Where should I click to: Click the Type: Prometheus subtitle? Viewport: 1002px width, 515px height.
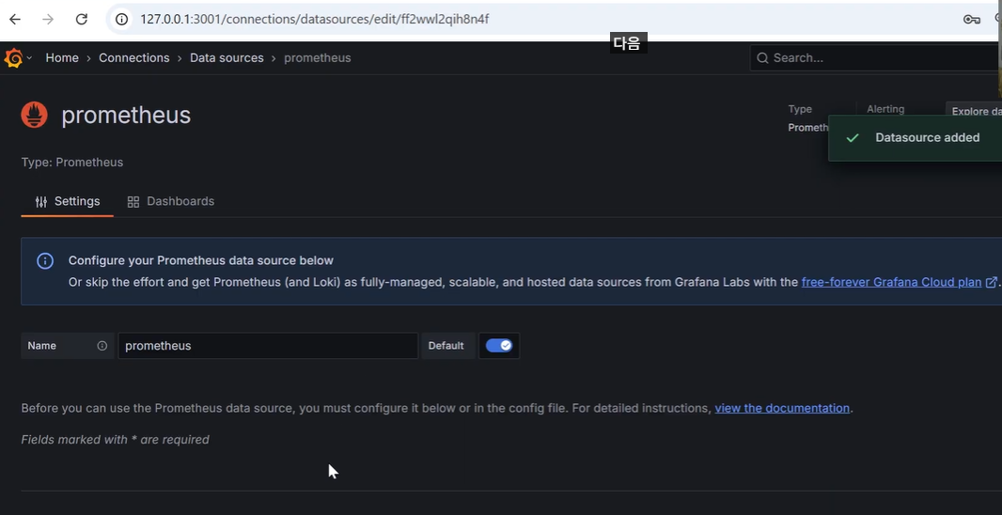click(72, 163)
